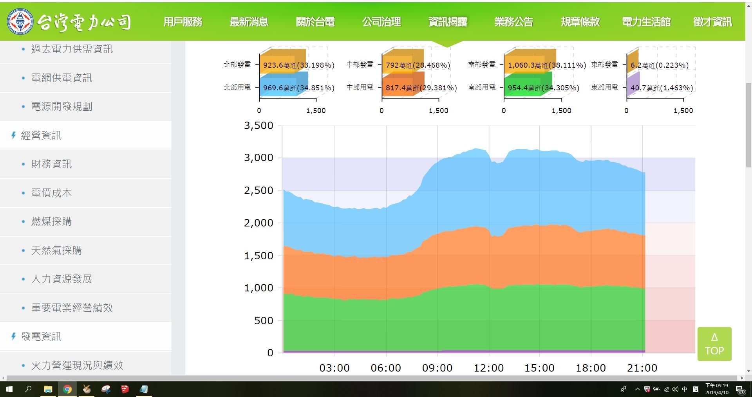Click the vertical page scrollbar thumb
Viewport: 752px width, 397px height.
point(748,125)
